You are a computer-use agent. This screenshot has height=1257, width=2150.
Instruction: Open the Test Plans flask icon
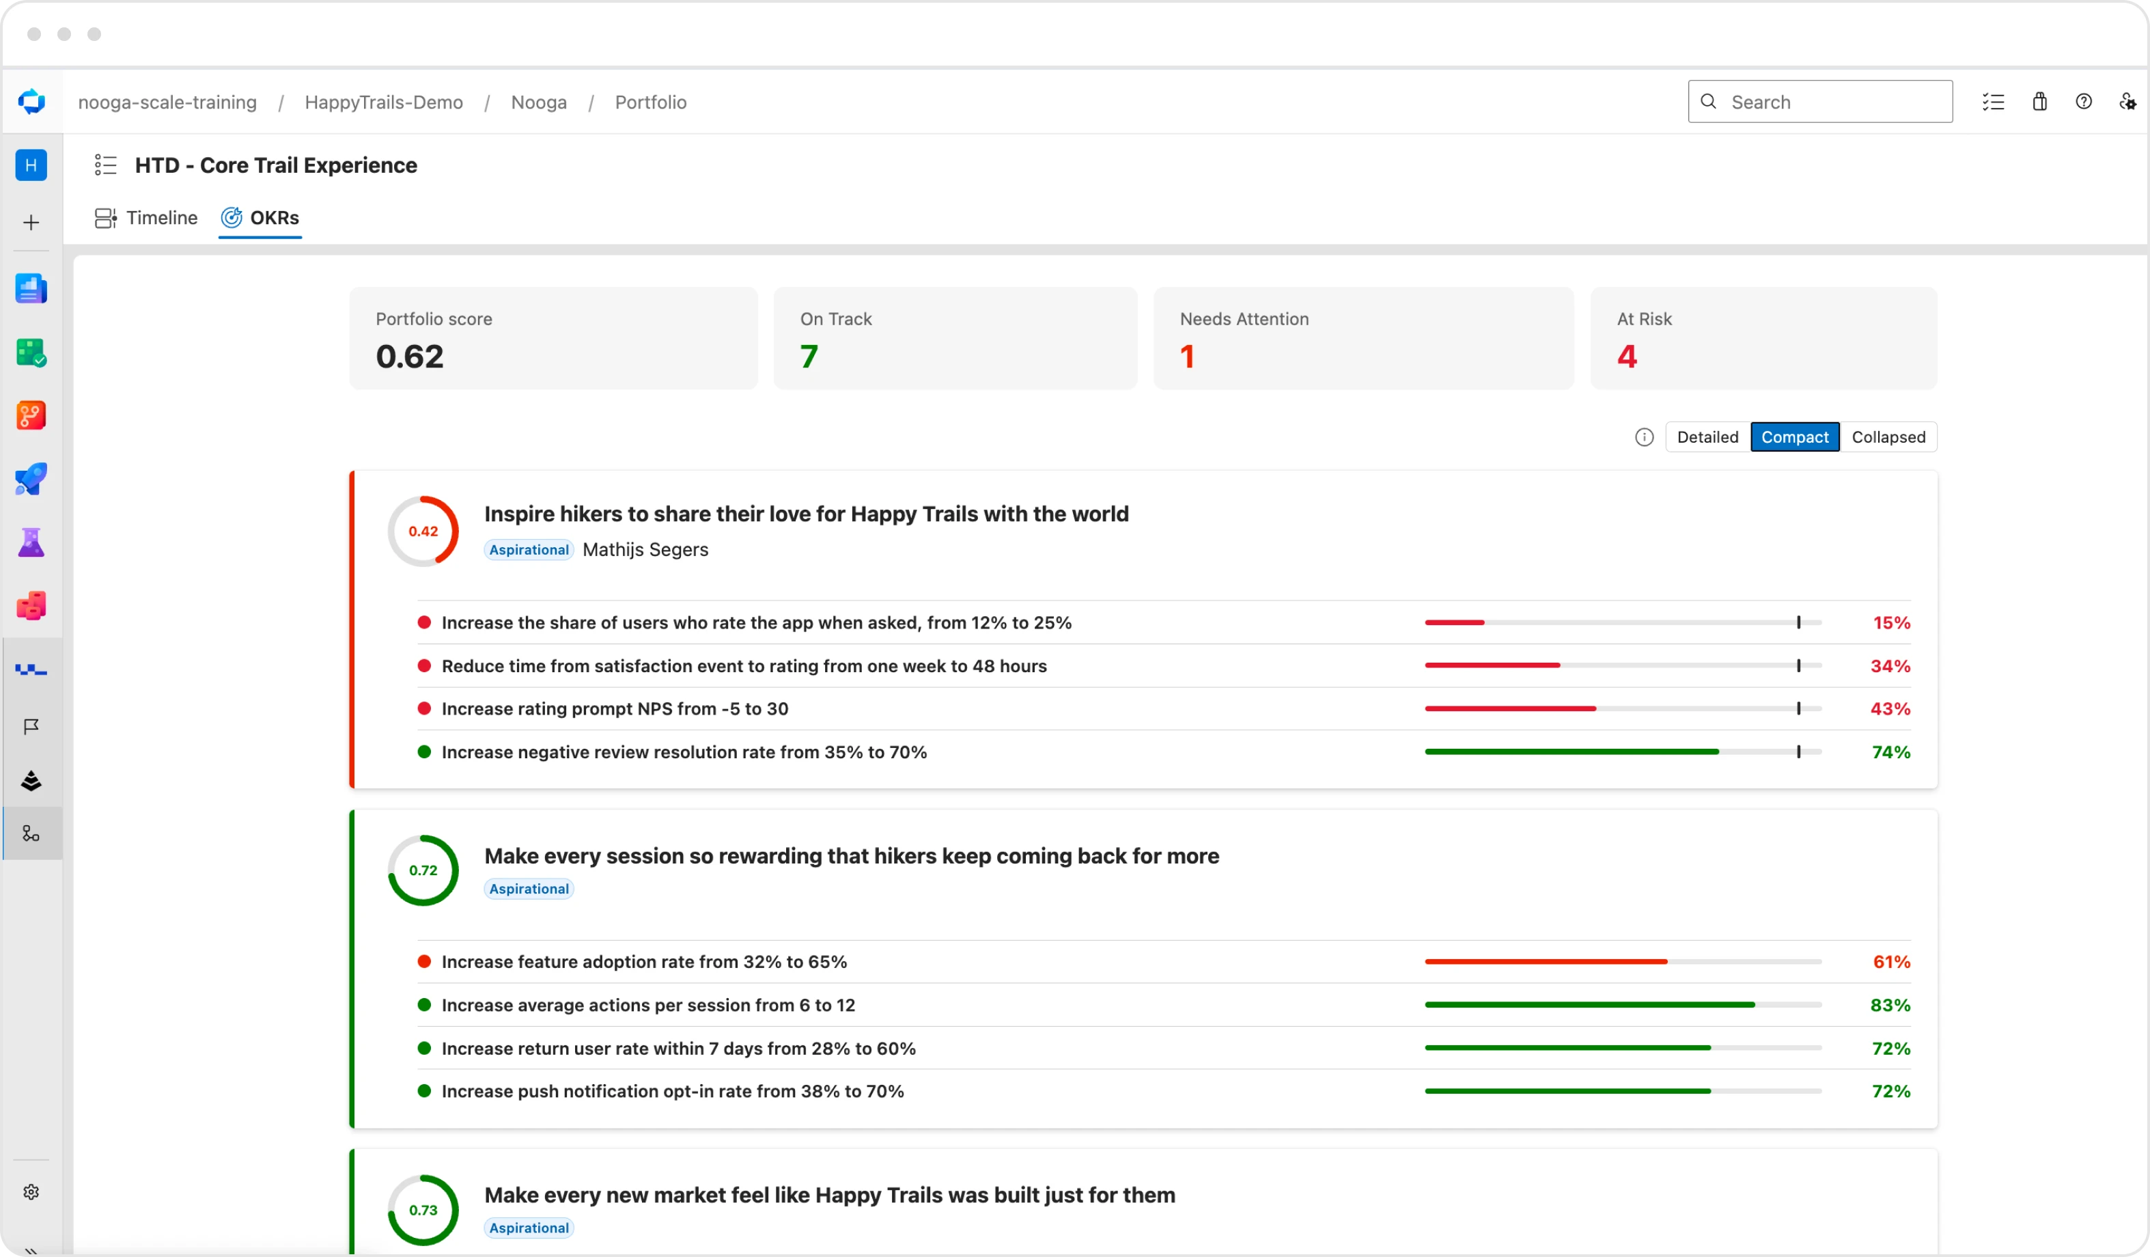coord(31,542)
